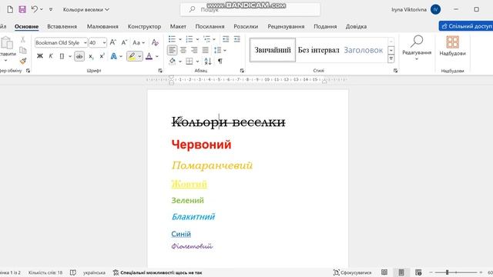493x277 pixels.
Task: Open the Абзац dialog launcher
Action: (242, 71)
